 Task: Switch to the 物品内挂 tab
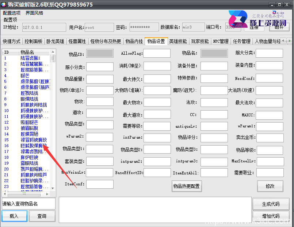(x=134, y=41)
